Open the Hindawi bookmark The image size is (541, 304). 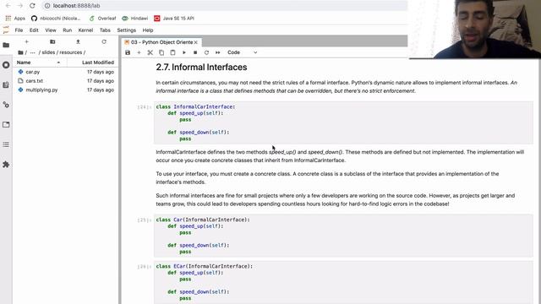[135, 19]
